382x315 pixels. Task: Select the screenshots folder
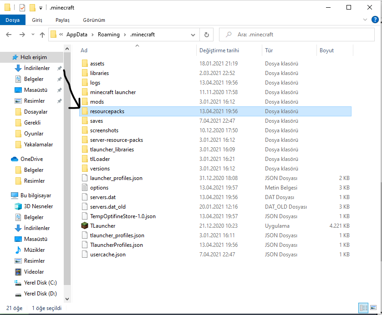[104, 130]
